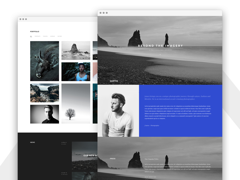Click the 'Time Magazine Writes' text
Screen dimensions: 240x180
(151, 159)
